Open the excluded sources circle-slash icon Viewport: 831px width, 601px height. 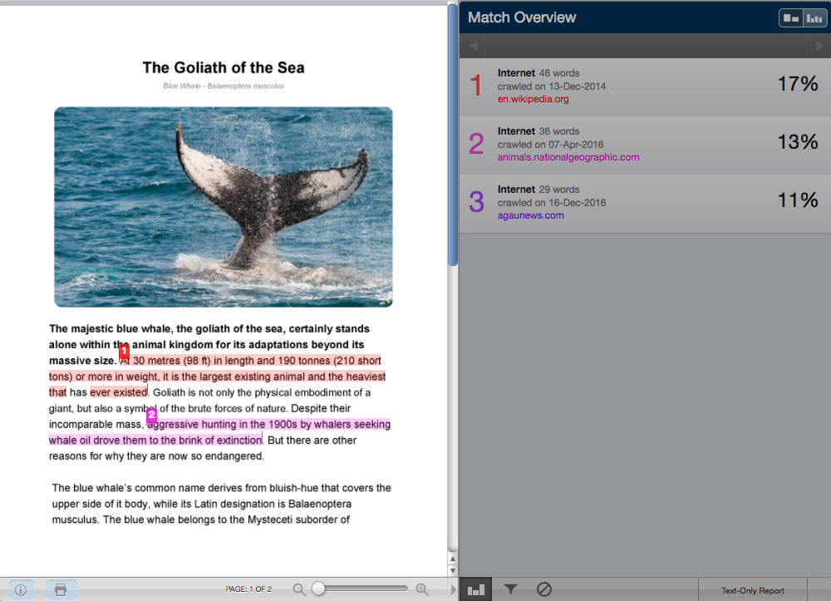point(543,589)
